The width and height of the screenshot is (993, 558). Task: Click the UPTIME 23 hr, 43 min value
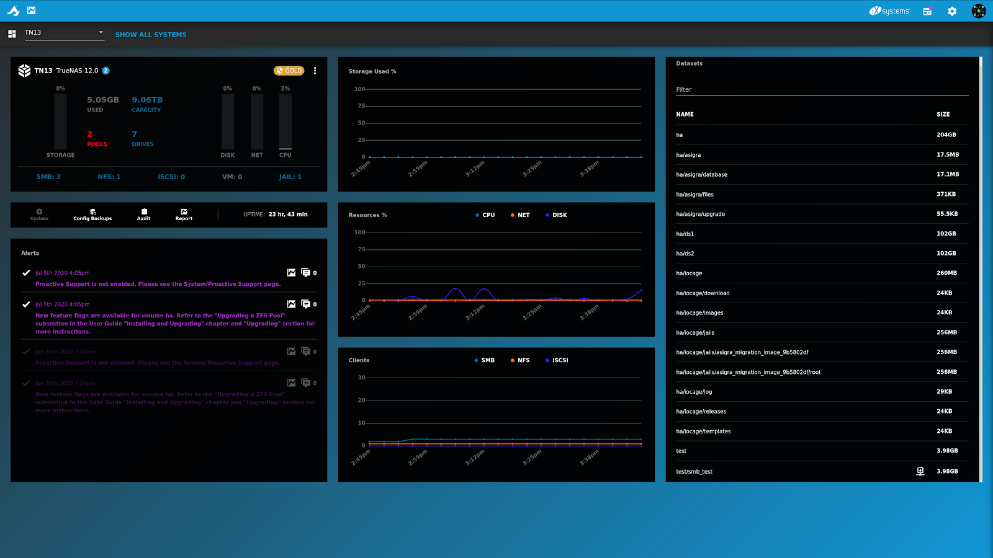point(288,215)
